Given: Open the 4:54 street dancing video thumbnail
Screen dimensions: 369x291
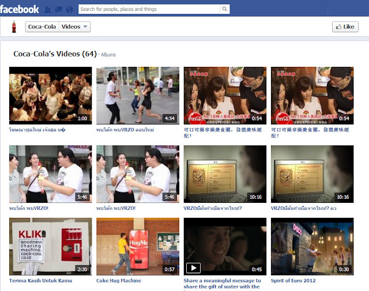Looking at the screenshot, I should click(x=138, y=95).
